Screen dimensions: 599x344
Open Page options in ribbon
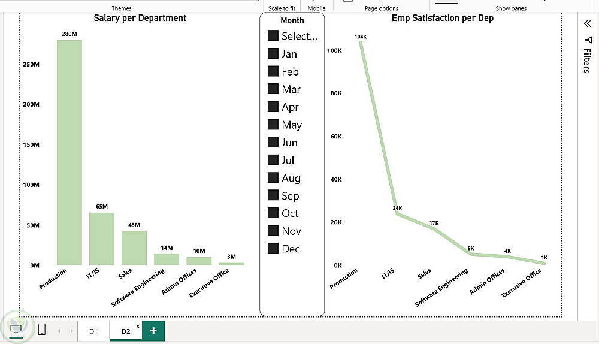point(381,8)
